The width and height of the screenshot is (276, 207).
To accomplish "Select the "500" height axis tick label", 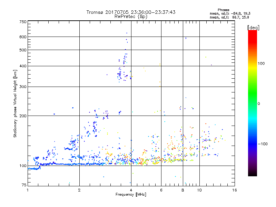I will [23, 50].
